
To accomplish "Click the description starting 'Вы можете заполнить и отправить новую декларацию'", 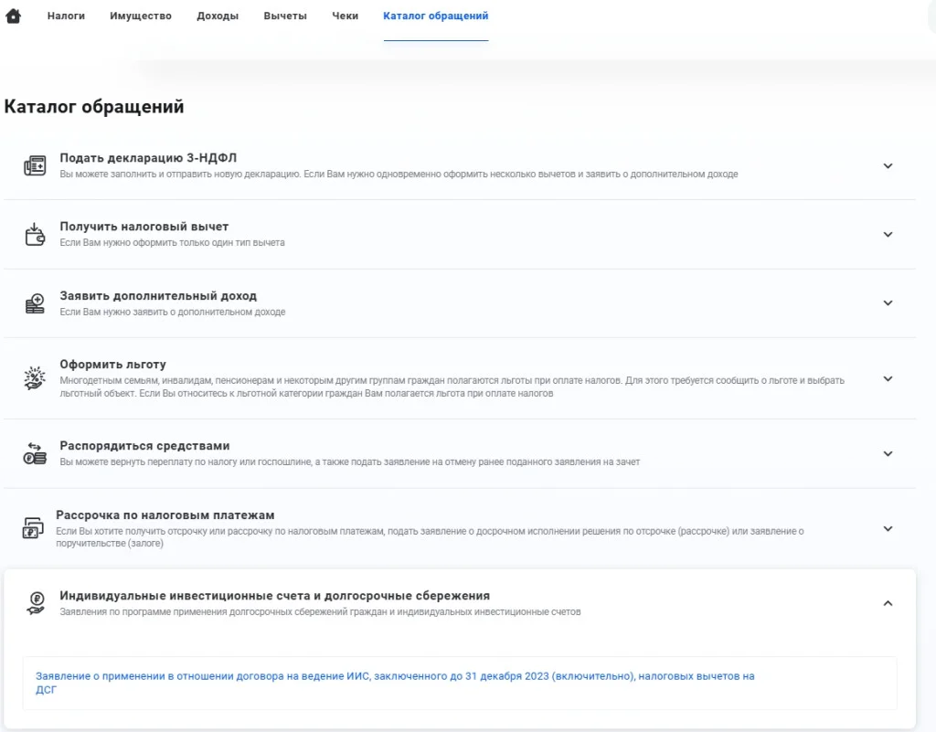I will click(399, 175).
